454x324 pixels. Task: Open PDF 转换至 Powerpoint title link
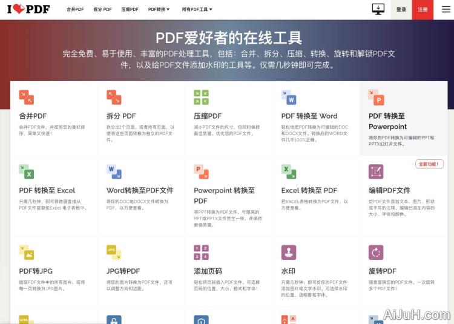pyautogui.click(x=387, y=121)
